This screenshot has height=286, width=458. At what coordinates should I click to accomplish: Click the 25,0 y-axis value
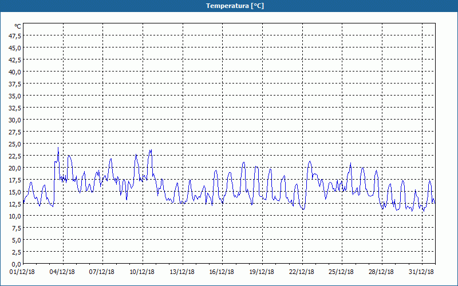point(15,144)
